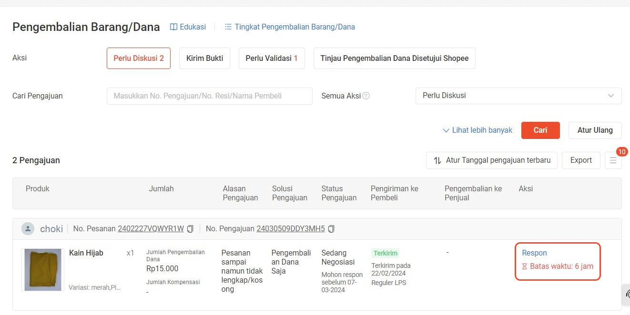Switch to the Kirim Bukti tab

point(204,58)
